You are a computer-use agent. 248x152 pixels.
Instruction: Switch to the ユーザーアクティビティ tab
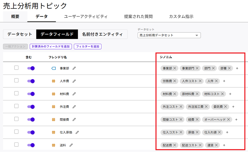point(86,16)
